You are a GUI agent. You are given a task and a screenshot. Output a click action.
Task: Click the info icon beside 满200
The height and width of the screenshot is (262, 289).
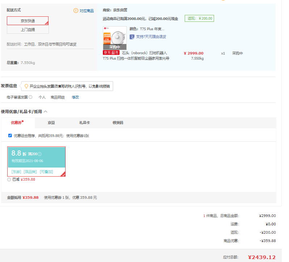coord(39,154)
